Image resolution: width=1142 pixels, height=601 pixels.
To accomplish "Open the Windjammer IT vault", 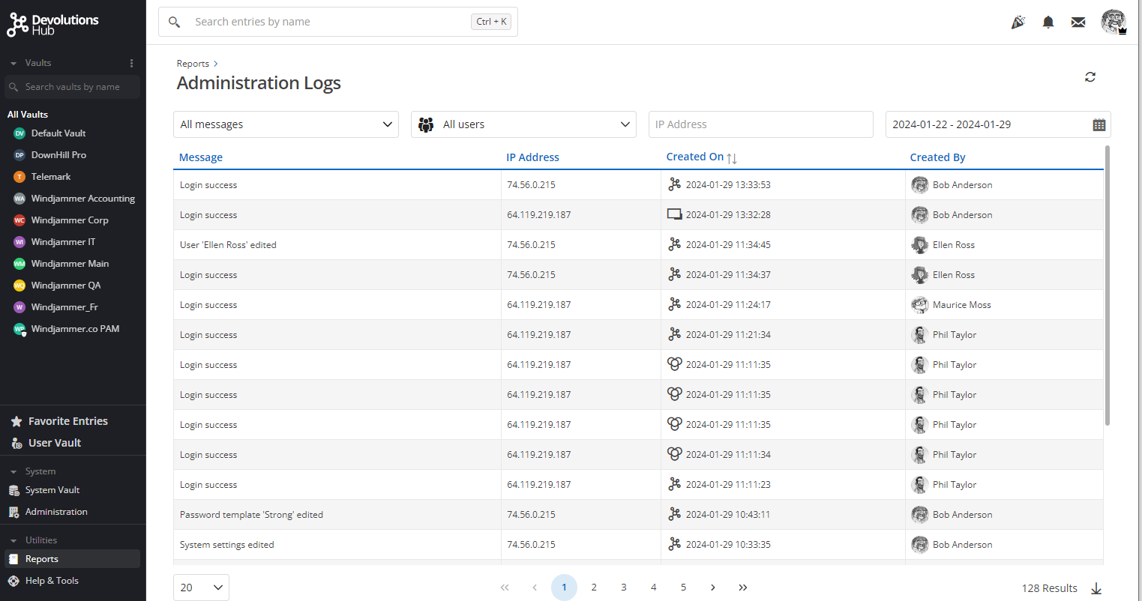I will tap(63, 242).
